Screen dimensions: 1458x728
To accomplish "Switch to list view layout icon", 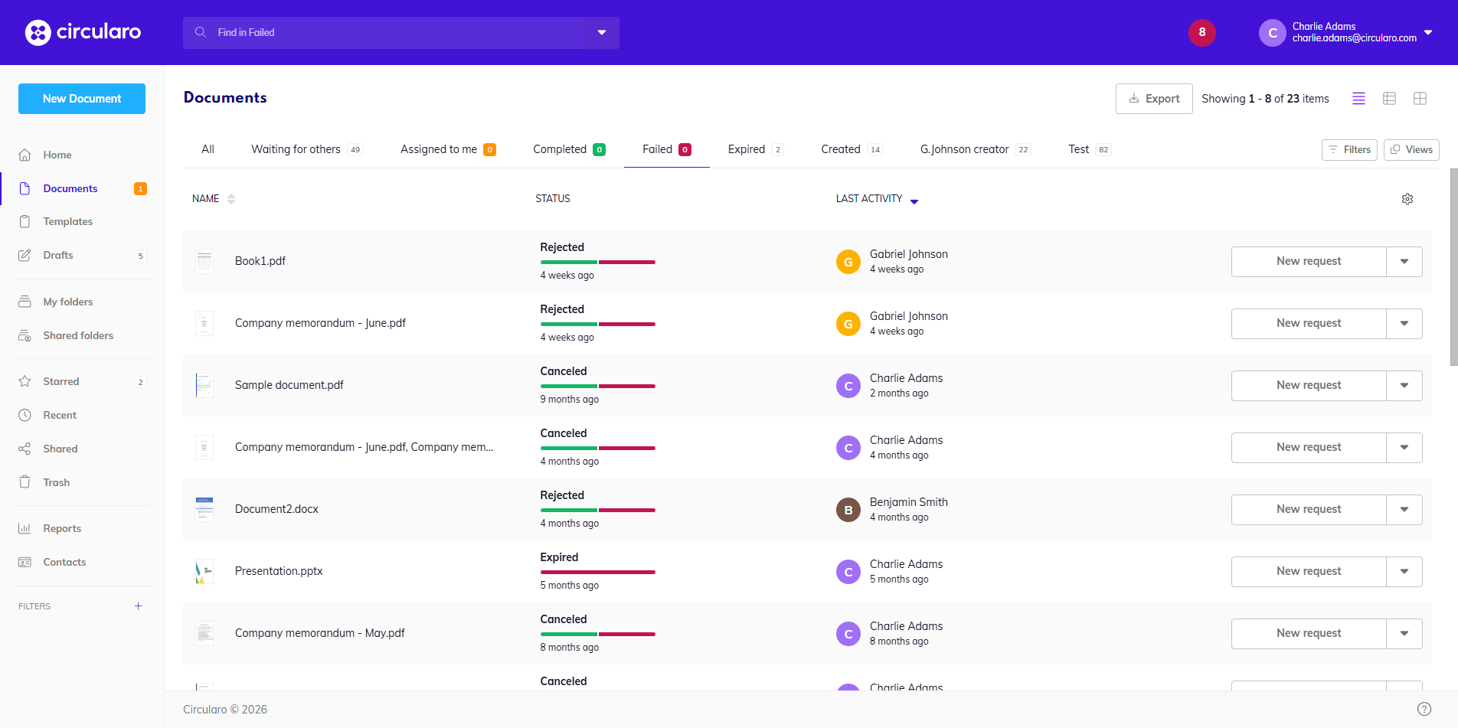I will tap(1358, 99).
